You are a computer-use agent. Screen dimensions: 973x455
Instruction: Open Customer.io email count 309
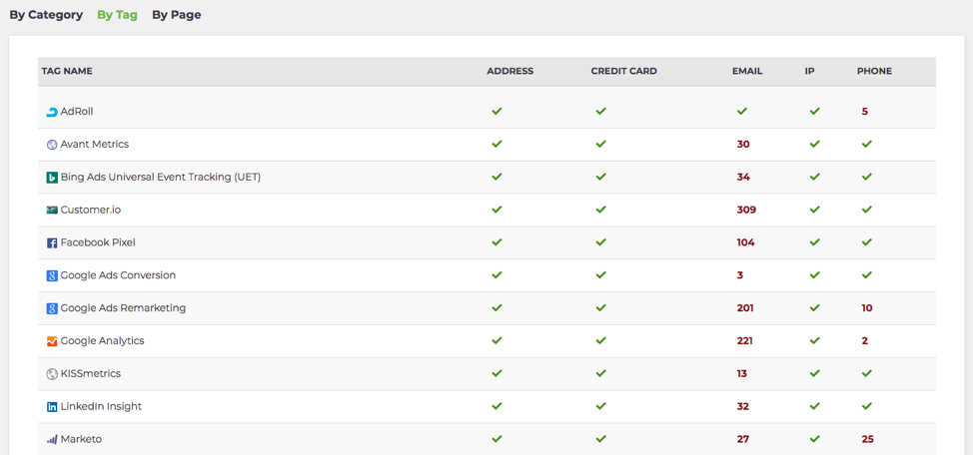tap(746, 210)
